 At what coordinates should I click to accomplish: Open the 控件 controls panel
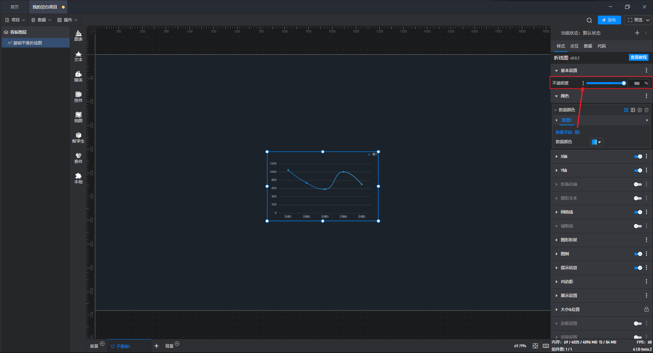78,97
